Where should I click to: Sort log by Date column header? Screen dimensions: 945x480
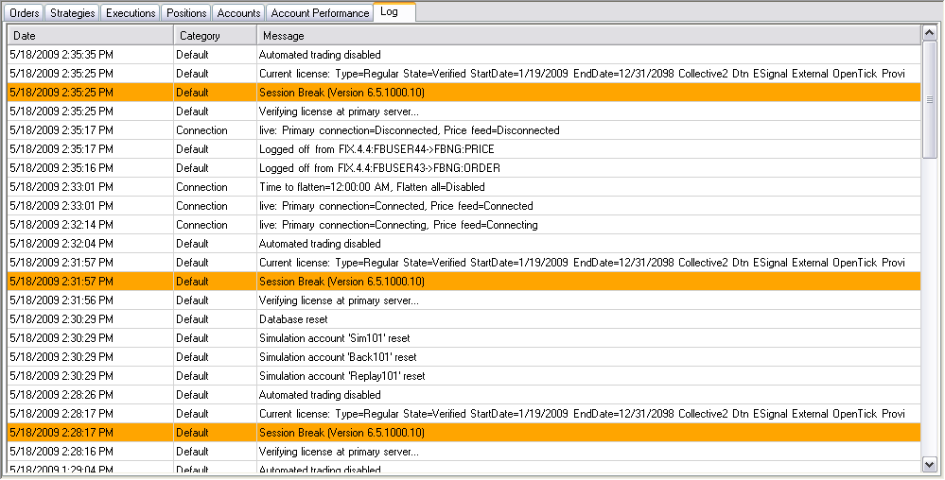[x=90, y=36]
